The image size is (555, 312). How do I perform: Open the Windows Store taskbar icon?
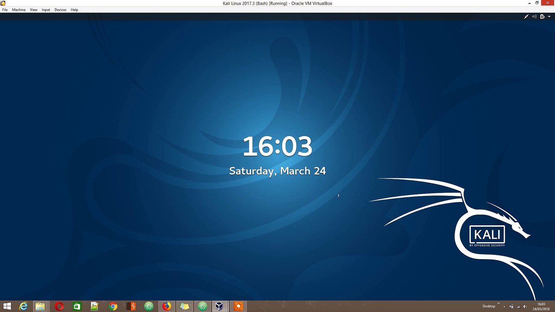pyautogui.click(x=77, y=306)
